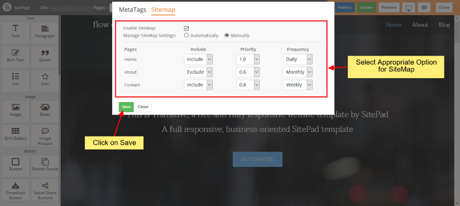Add a Slider widget
The height and width of the screenshot is (206, 460).
45,111
